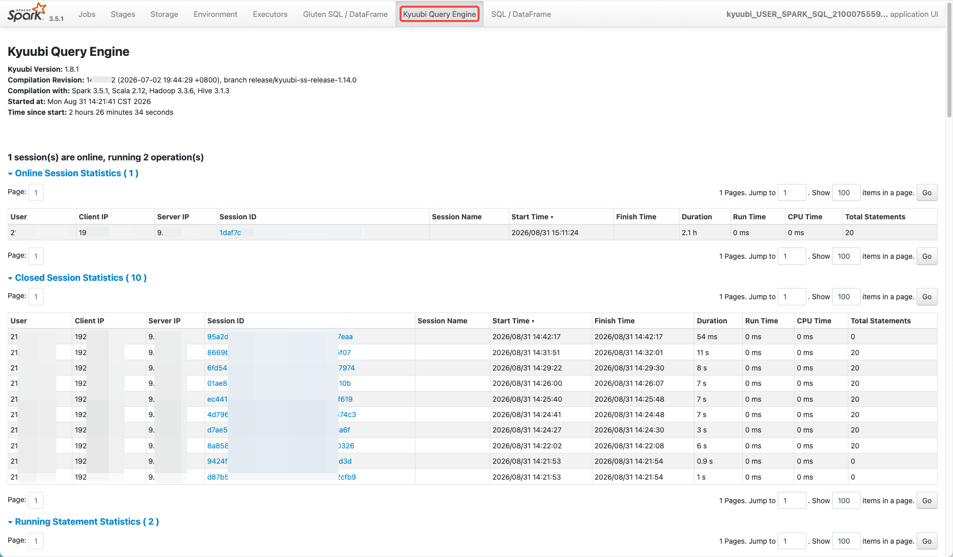This screenshot has height=557, width=953.
Task: Focus Jump to field below closed sessions
Action: [x=792, y=501]
